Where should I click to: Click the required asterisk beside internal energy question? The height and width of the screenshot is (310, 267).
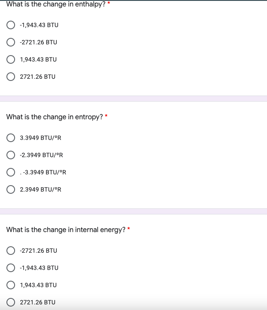tap(129, 229)
